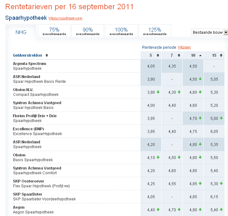Switch to 75% executiewaarde tab
The image size is (228, 216).
point(54,31)
